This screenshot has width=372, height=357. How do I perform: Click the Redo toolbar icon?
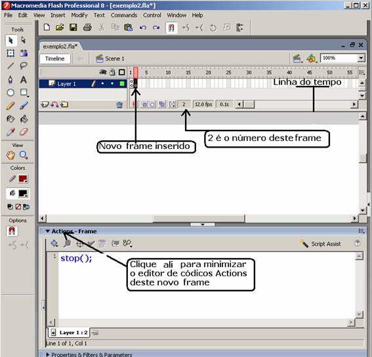click(x=156, y=28)
